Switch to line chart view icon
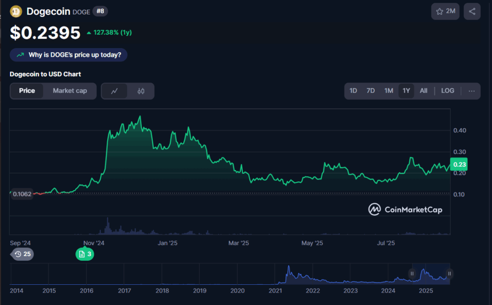This screenshot has width=492, height=305. coord(114,91)
